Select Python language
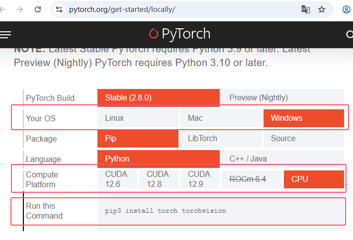This screenshot has width=353, height=240. point(159,159)
